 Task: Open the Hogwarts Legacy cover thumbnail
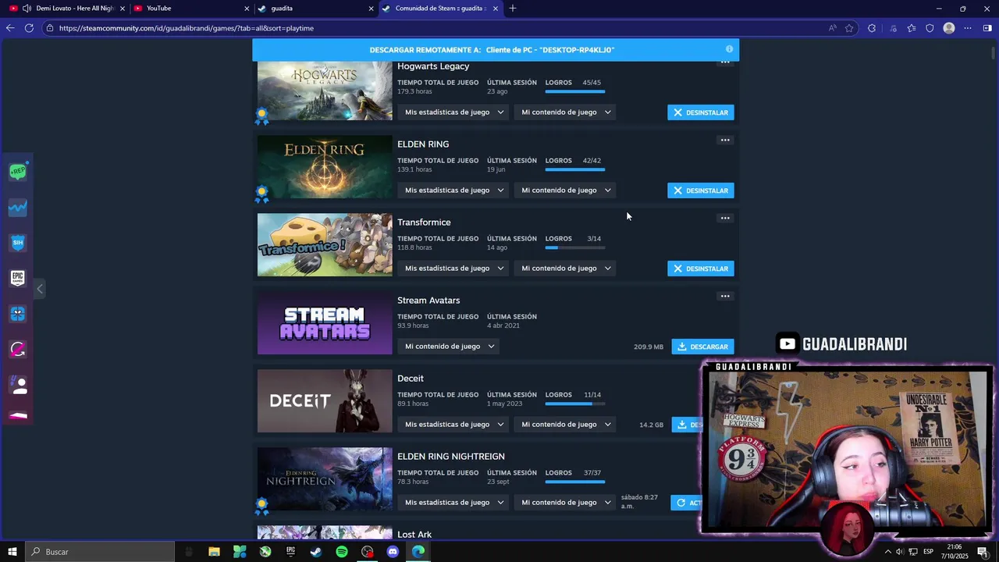[x=325, y=91]
